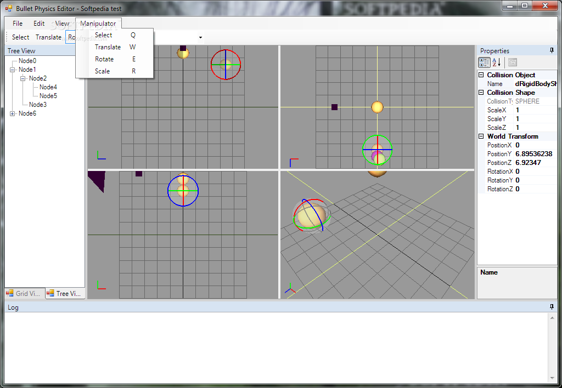Switch to the Grid View tab
The image size is (562, 388).
point(25,294)
